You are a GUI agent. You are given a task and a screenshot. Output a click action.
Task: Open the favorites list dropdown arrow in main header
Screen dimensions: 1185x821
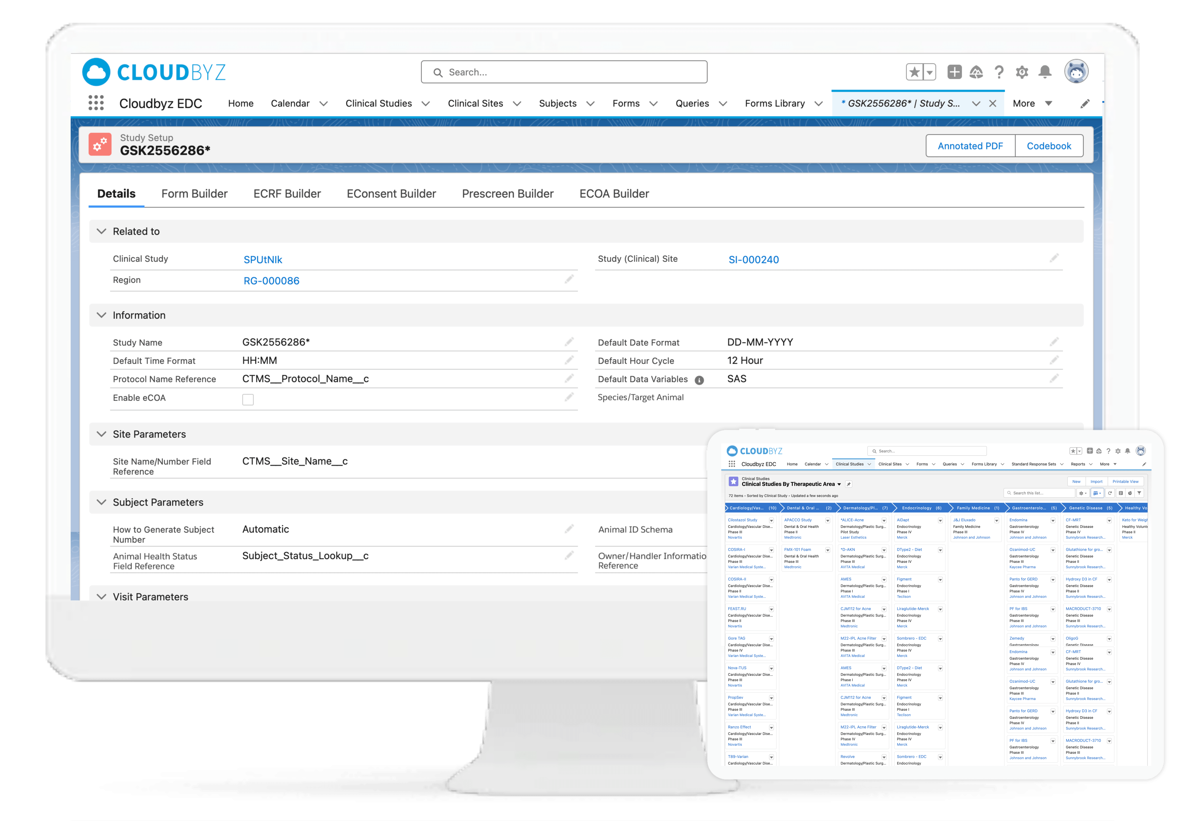coord(929,72)
